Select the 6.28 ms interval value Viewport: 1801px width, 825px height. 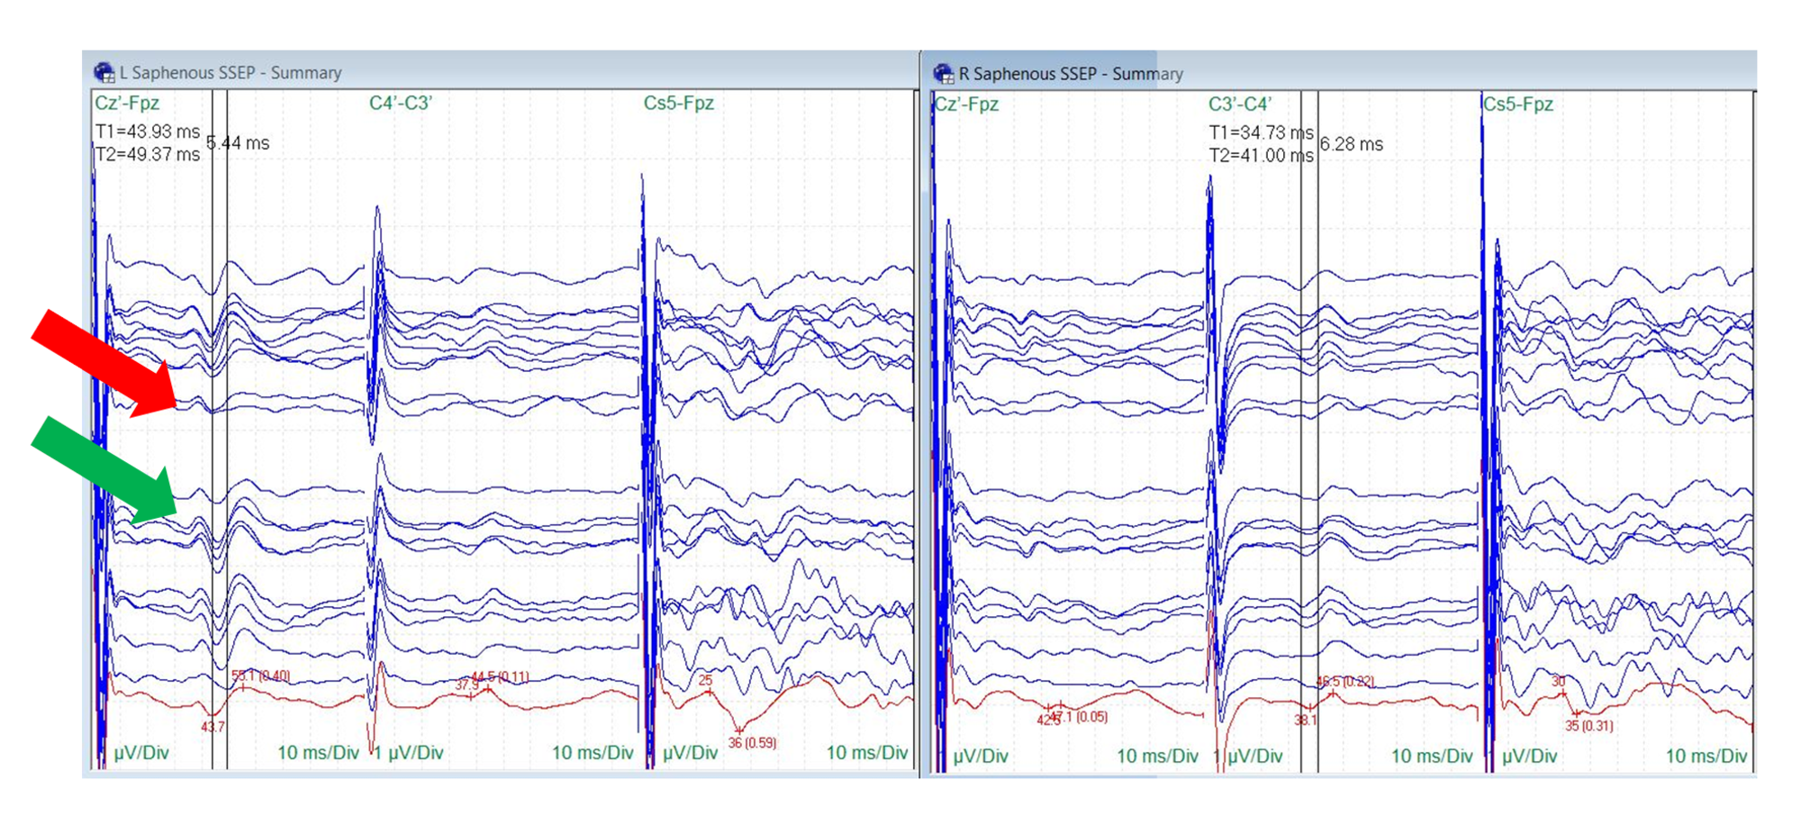1352,144
